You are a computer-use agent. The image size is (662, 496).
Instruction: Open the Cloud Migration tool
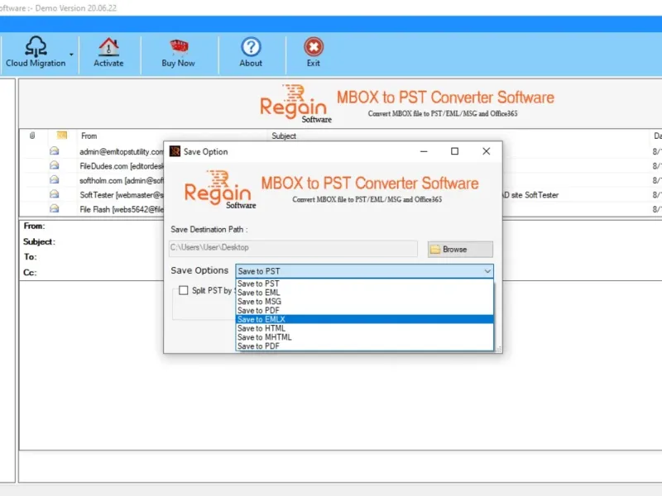[36, 52]
